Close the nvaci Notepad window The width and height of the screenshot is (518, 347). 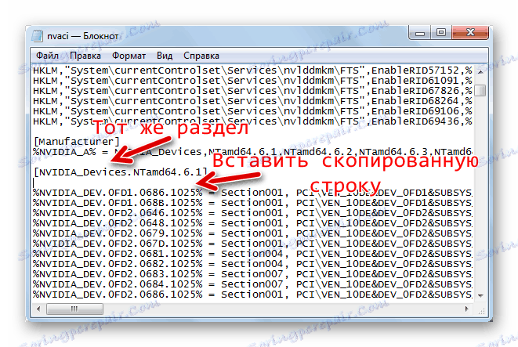[470, 33]
